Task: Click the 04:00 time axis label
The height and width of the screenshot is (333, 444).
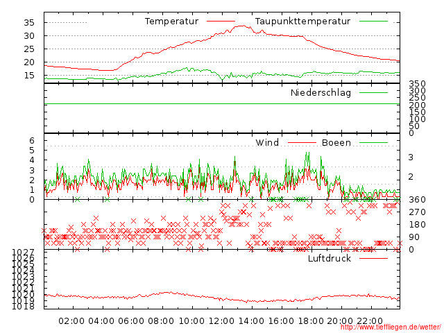Action: click(101, 321)
